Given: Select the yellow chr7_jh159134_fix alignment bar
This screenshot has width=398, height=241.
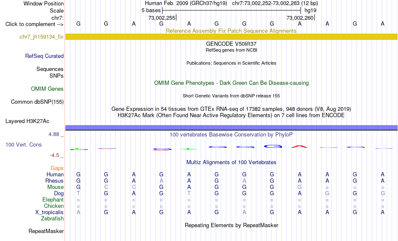Looking at the screenshot, I should pos(231,37).
